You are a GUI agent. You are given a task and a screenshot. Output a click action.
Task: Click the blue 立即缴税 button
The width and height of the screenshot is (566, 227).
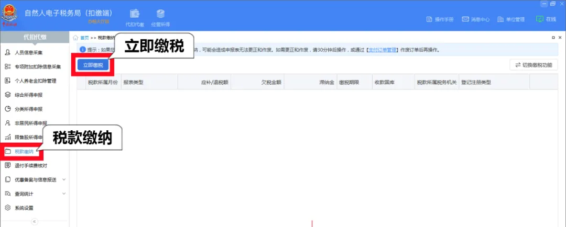[x=93, y=65]
